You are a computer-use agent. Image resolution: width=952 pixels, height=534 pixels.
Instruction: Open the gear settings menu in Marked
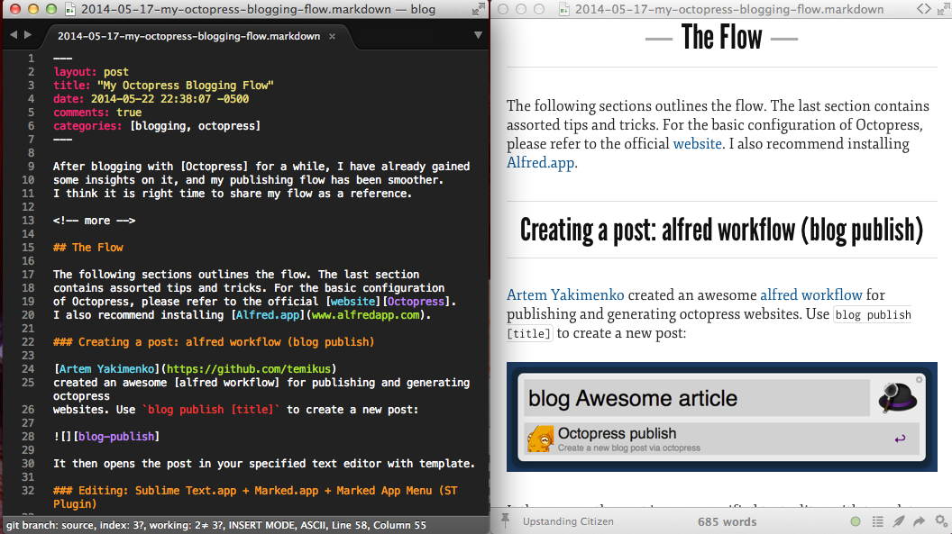point(941,521)
